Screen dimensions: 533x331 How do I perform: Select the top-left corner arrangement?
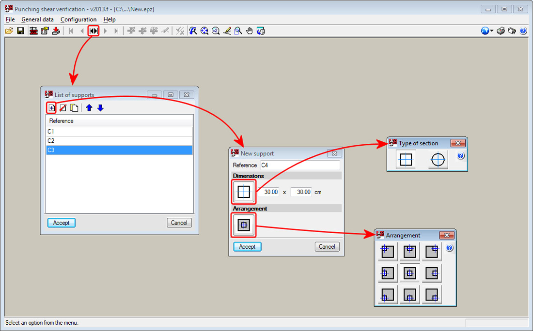click(x=388, y=252)
